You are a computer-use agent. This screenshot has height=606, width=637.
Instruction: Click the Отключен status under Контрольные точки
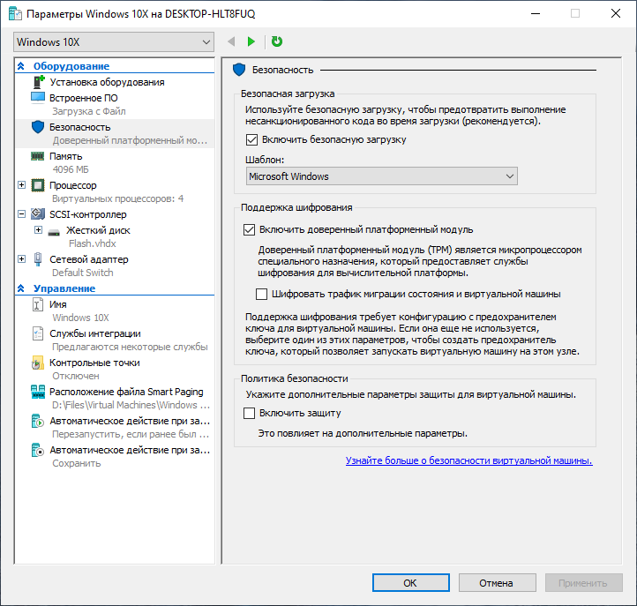click(x=76, y=376)
